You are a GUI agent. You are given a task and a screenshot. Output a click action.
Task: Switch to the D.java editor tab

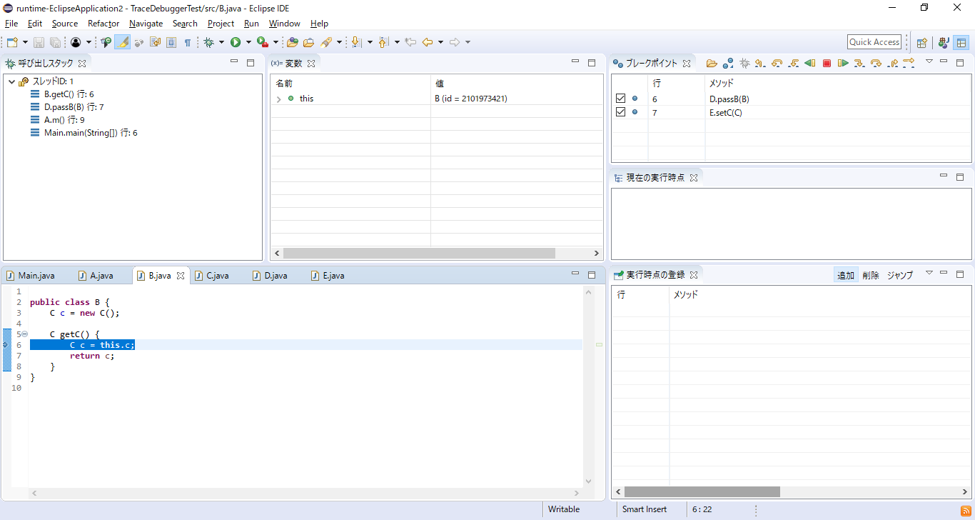(276, 276)
